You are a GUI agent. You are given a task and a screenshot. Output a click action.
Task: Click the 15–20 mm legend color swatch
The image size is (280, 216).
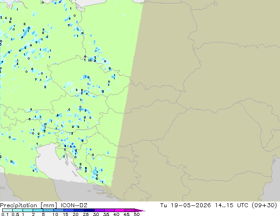[68, 210]
